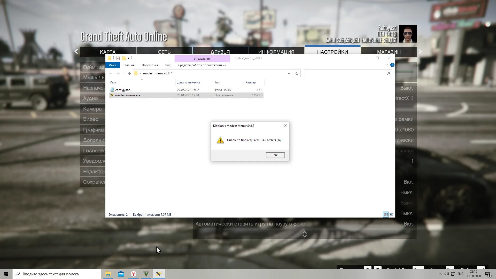Go back in Explorer navigation
Screen dimensions: 496x279
click(x=110, y=73)
